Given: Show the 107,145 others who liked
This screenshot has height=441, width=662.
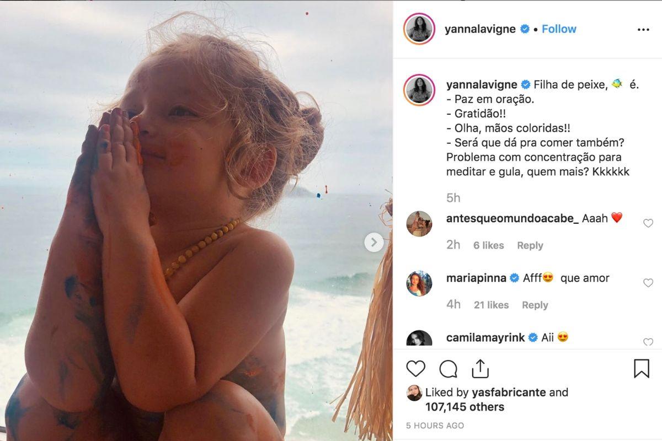Looking at the screenshot, I should pyautogui.click(x=465, y=407).
